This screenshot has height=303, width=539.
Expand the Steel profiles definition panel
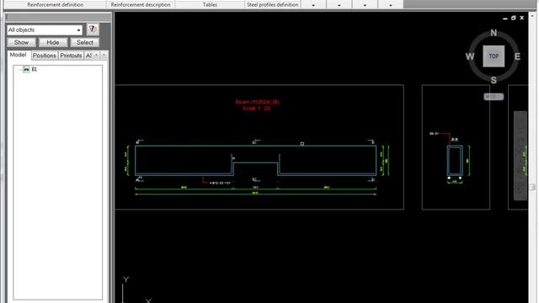coord(273,5)
